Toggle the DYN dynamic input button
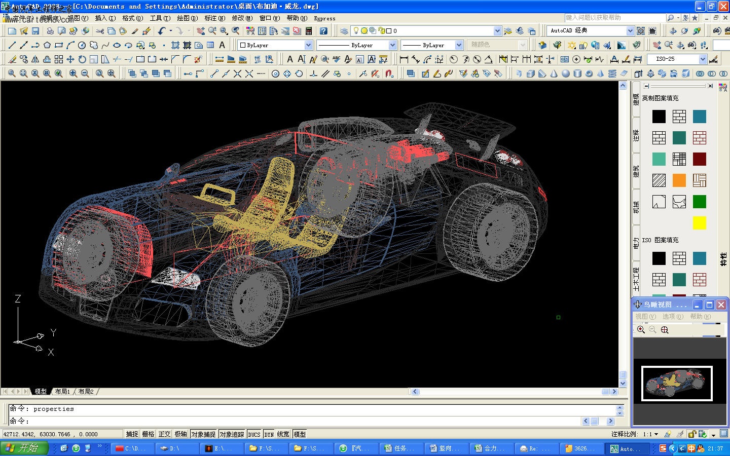 [269, 434]
